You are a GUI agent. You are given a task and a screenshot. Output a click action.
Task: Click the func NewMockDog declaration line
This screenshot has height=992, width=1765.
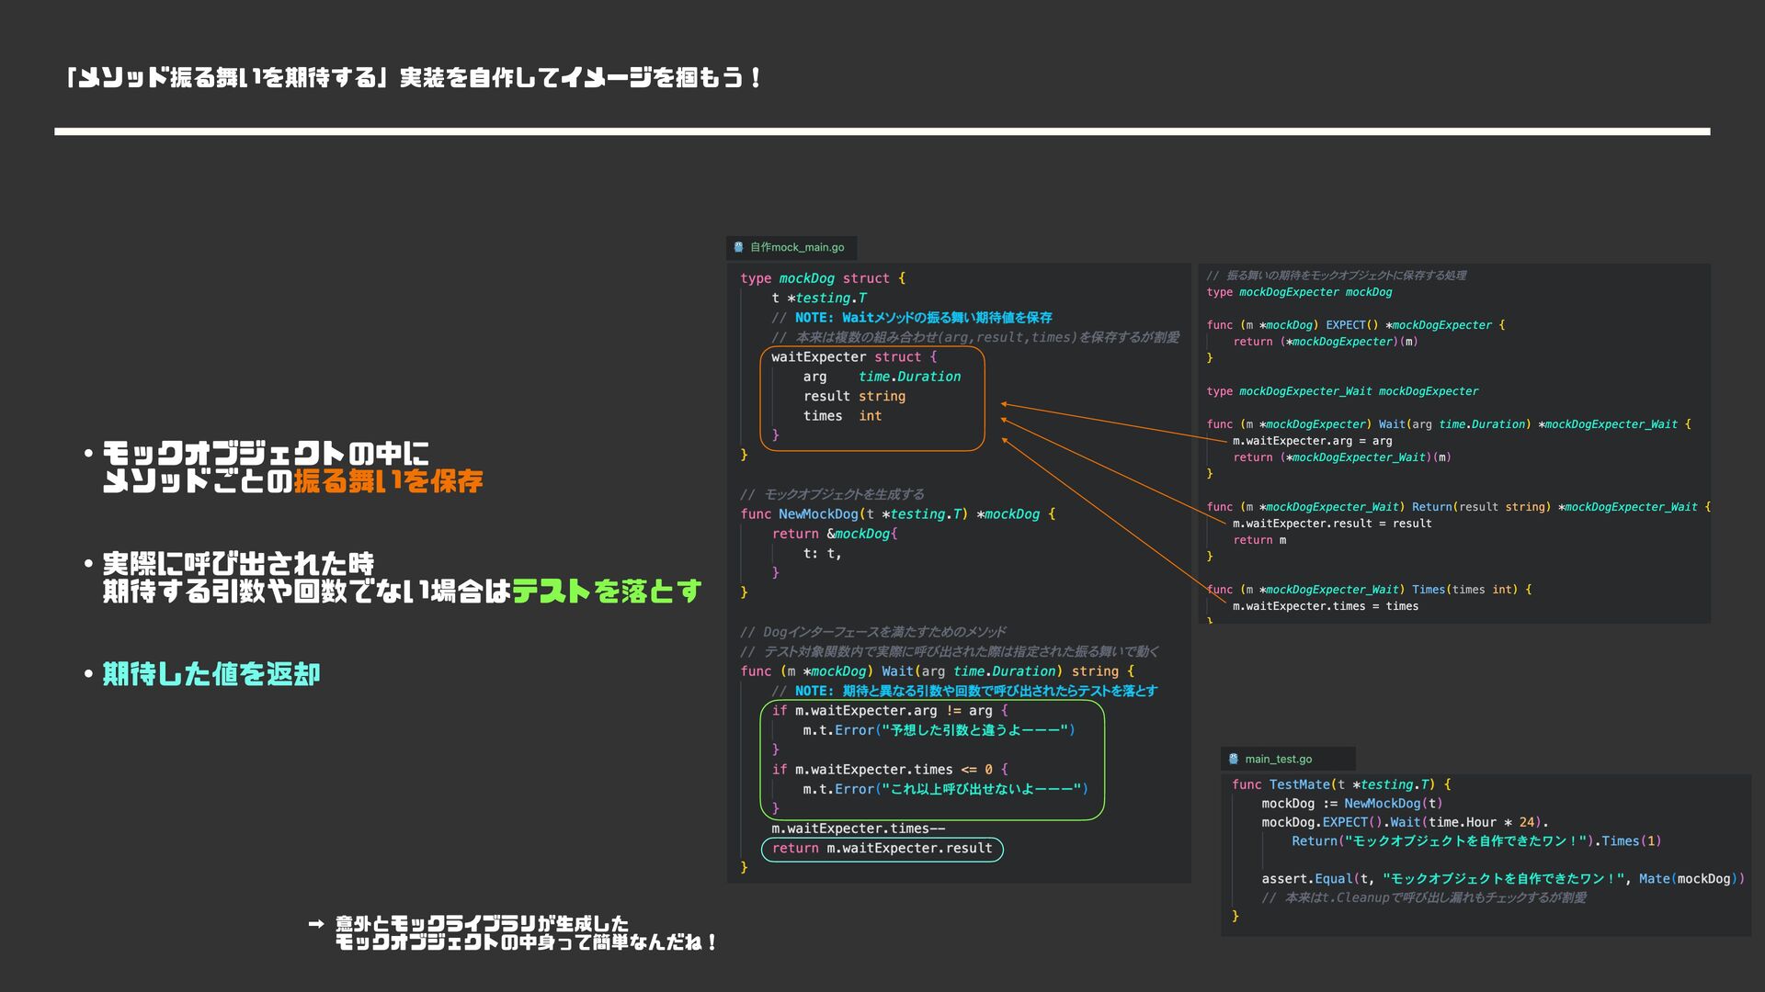tap(897, 514)
